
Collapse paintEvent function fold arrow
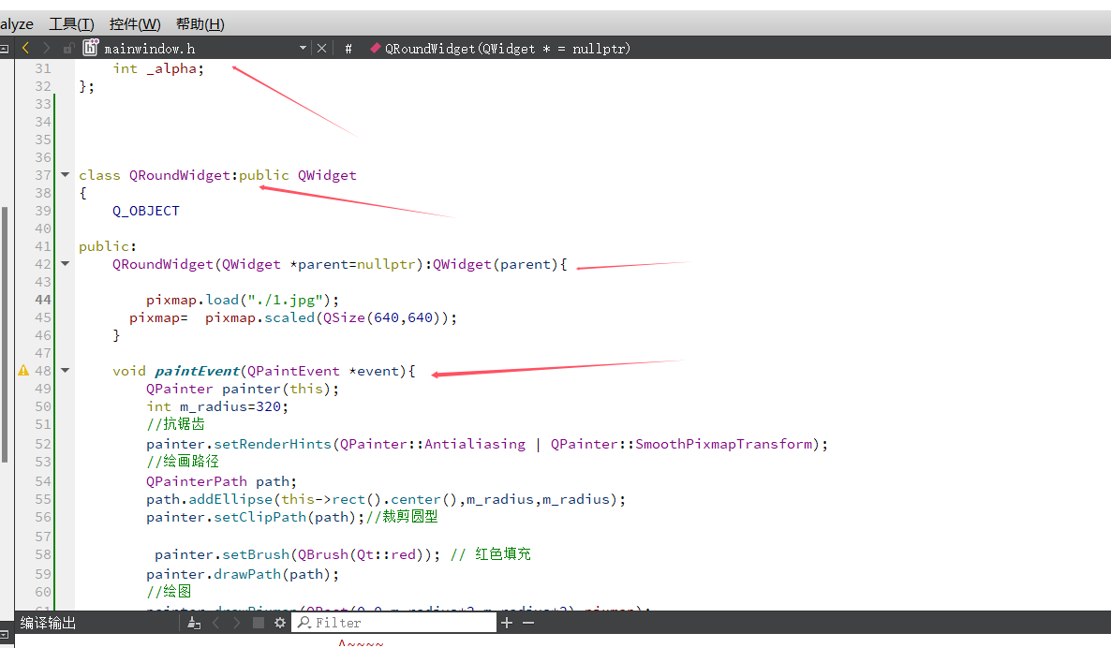point(66,370)
